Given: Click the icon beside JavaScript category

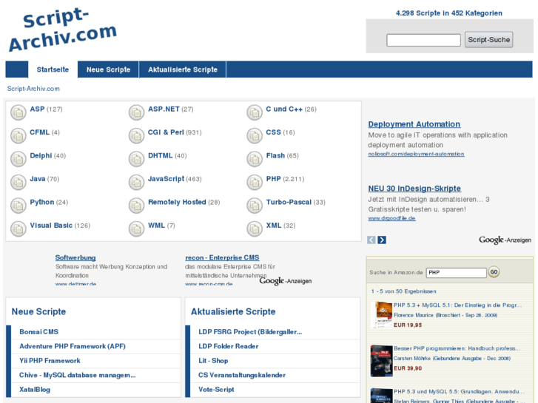Looking at the screenshot, I should (x=136, y=182).
